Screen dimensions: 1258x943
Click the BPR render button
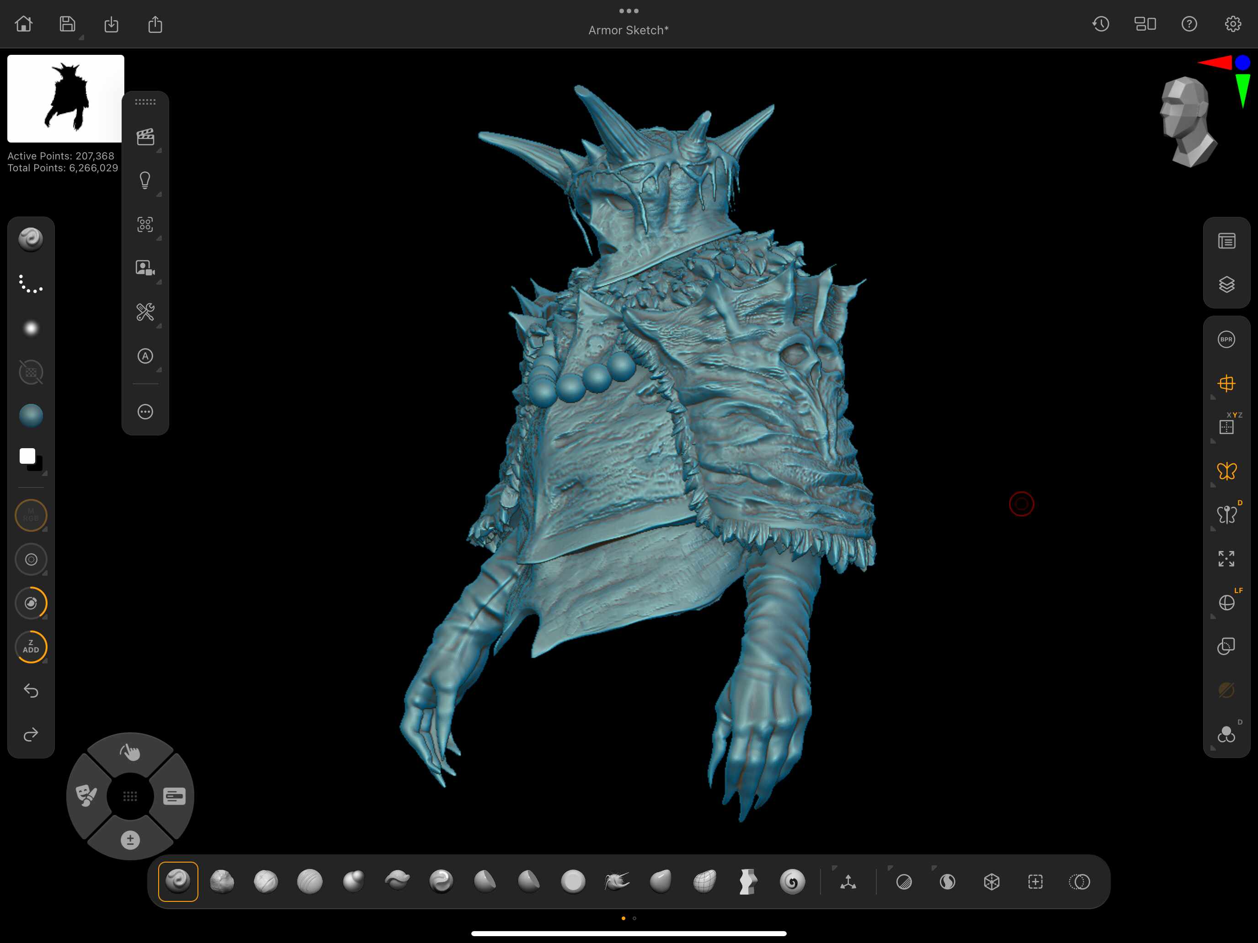click(x=1226, y=339)
